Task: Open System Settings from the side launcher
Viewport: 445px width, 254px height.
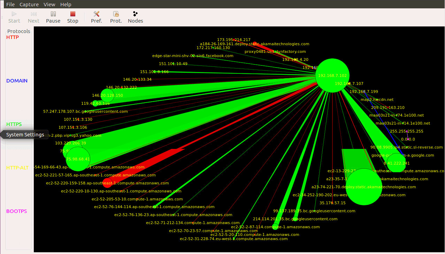Action: coord(25,134)
